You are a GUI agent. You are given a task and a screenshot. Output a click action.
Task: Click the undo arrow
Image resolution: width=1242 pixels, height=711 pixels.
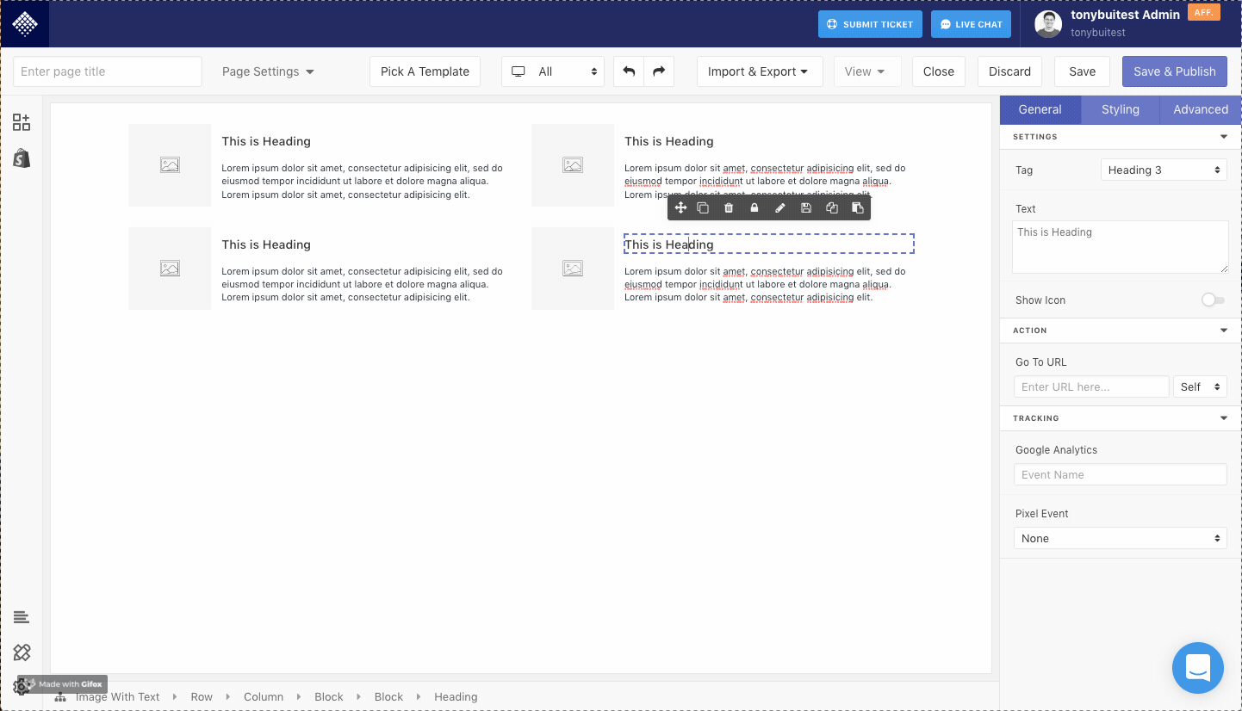(629, 71)
